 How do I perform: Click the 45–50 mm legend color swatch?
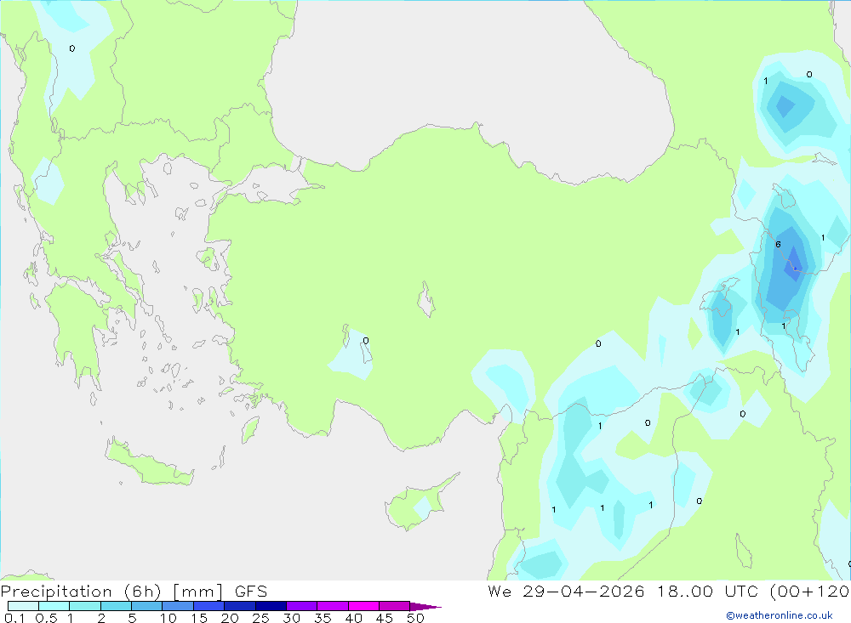pos(395,606)
